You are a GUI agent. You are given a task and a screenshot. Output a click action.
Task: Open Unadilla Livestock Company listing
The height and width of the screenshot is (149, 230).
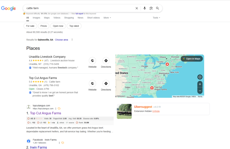[x=47, y=57]
